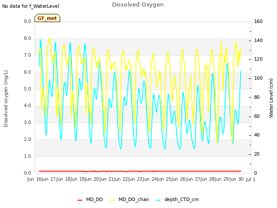The image size is (277, 208).
Task: Click the 2.0 left axis value
Action: pyautogui.click(x=27, y=139)
